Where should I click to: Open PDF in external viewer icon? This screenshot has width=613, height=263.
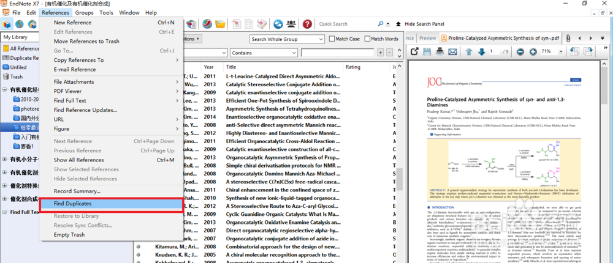pos(414,51)
